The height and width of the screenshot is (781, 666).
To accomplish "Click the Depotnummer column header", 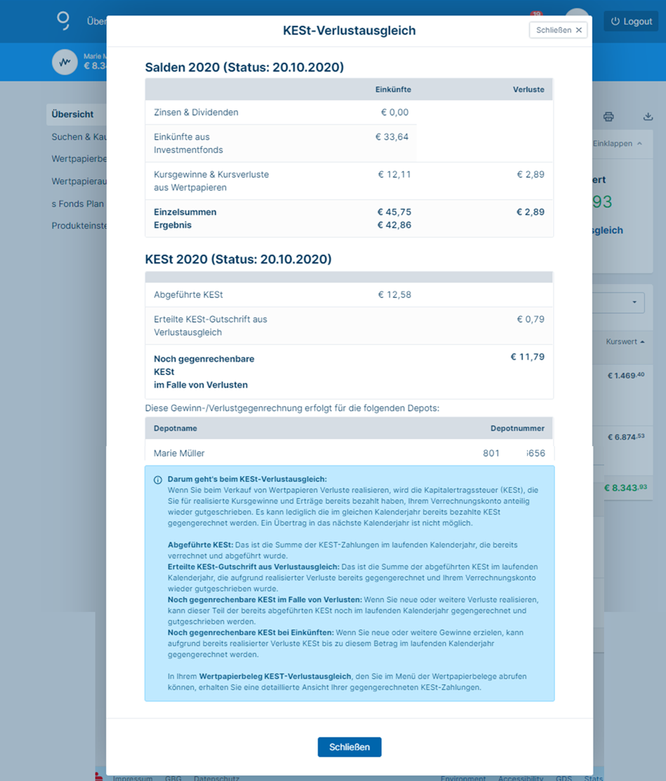I will pos(517,428).
